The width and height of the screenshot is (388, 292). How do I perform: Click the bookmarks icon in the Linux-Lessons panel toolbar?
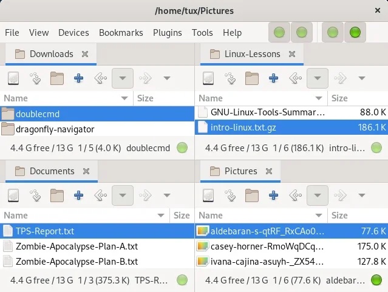[230, 78]
